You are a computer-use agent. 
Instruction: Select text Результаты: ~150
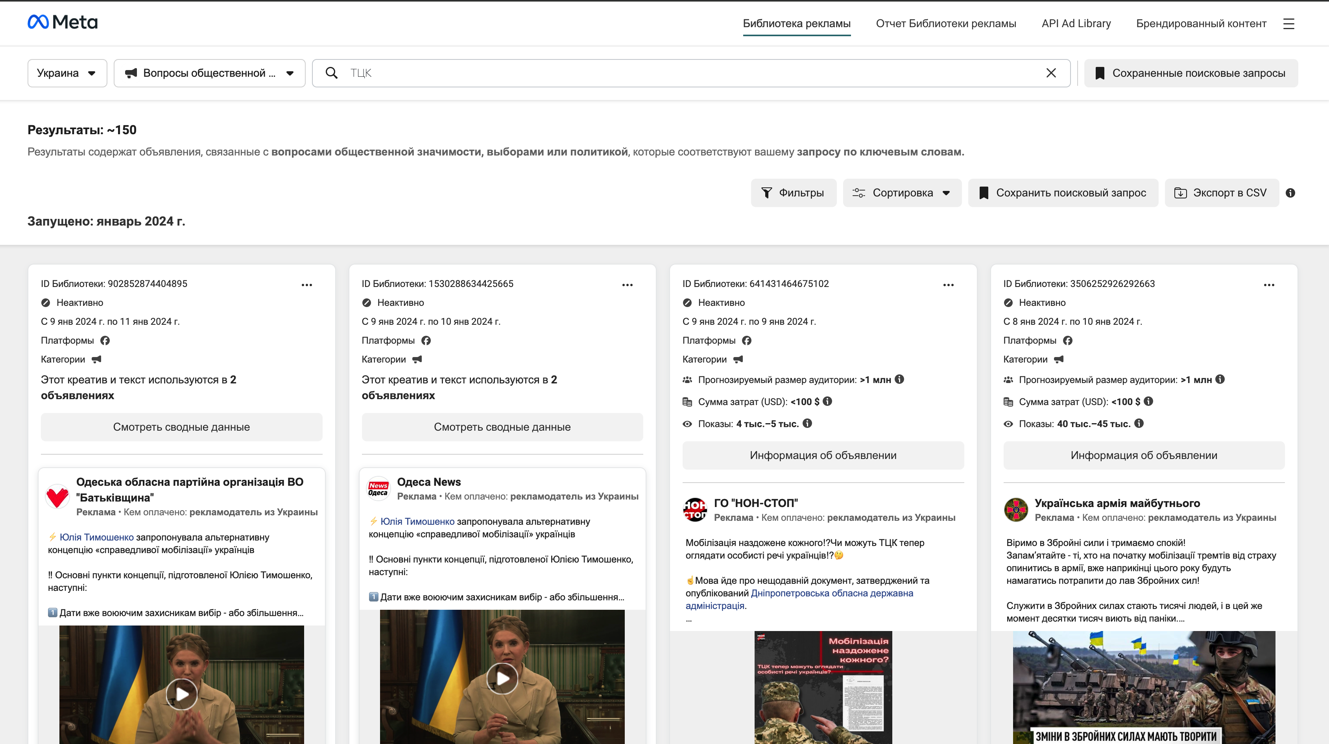pos(82,130)
